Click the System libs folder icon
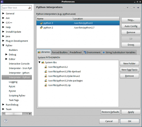The height and width of the screenshot is (127, 142). coord(43,62)
